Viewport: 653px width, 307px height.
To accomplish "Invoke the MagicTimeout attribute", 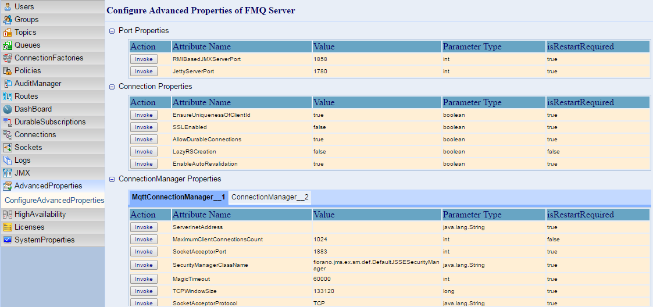I will click(144, 279).
